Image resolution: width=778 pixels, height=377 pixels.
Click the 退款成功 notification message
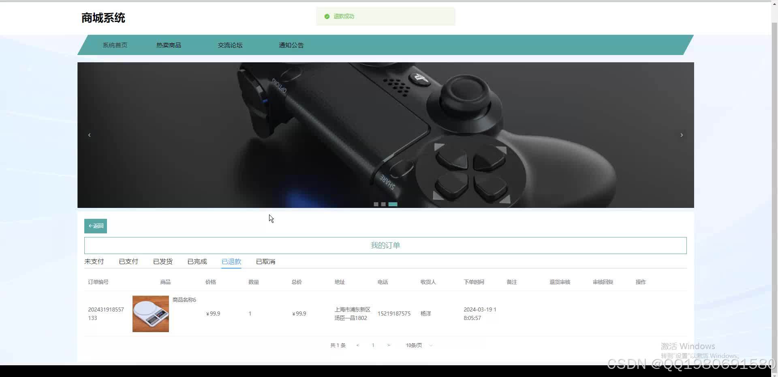(x=344, y=17)
